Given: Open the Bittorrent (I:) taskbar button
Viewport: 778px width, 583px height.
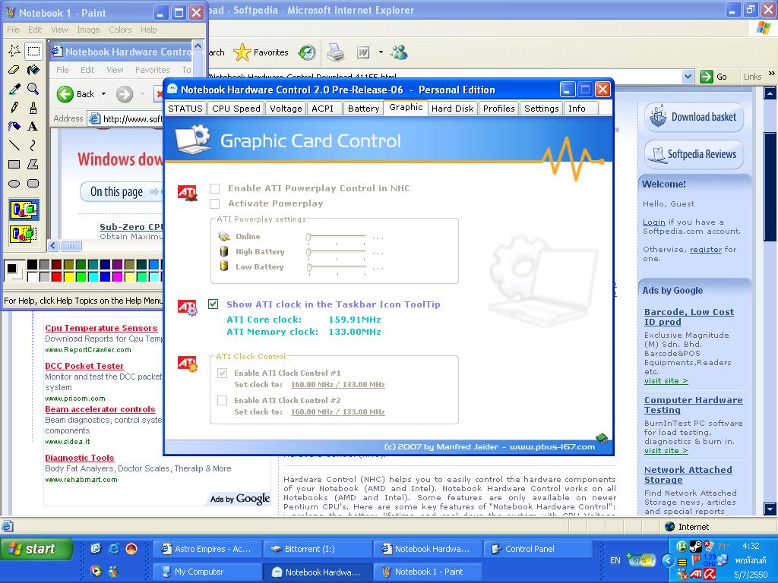Looking at the screenshot, I should tap(318, 549).
